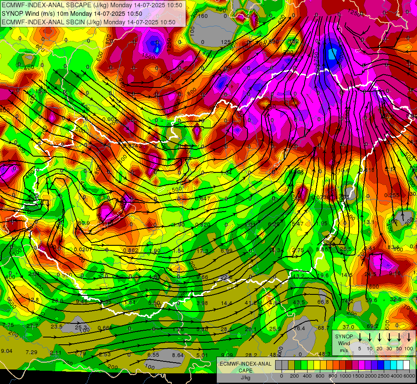Screen dimensions: 417x384
Task: Click the 14.4 CIN value on map
Action: tap(226, 303)
